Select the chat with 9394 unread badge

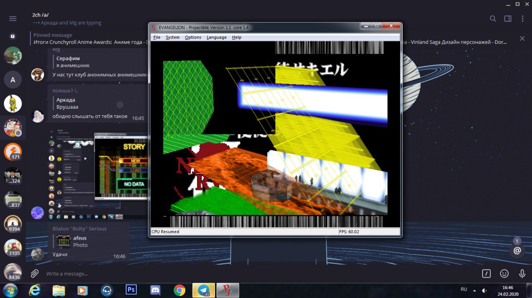[x=13, y=224]
